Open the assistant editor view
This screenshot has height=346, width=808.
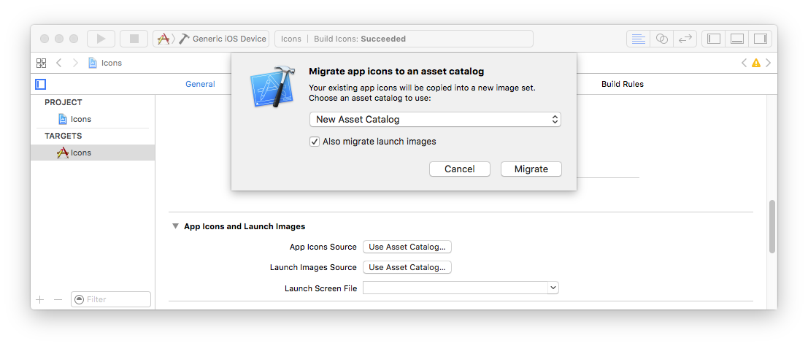click(662, 39)
